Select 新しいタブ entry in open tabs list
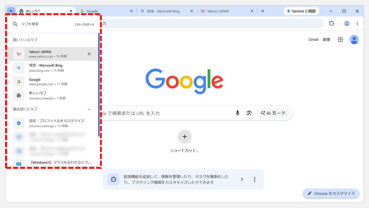The height and width of the screenshot is (208, 369). pyautogui.click(x=53, y=95)
